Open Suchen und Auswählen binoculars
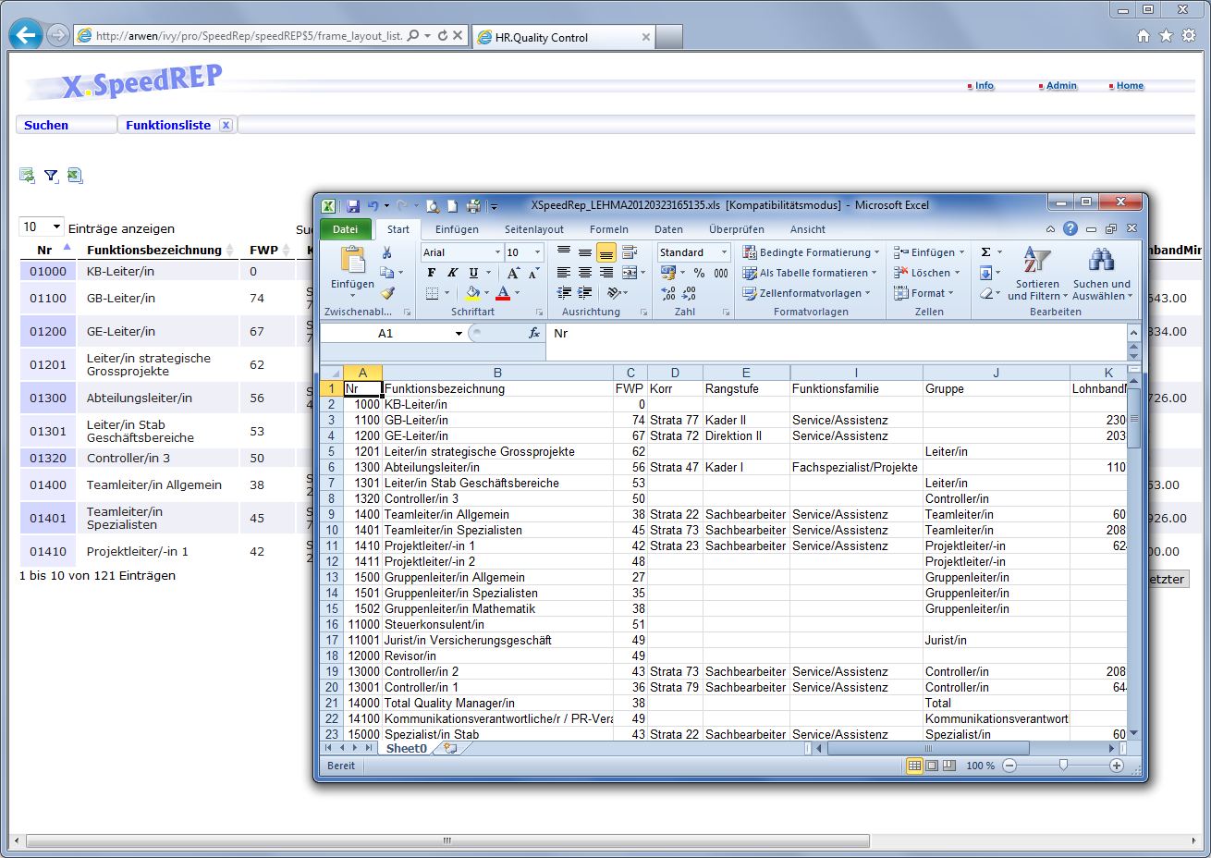Viewport: 1211px width, 858px height. (1101, 274)
